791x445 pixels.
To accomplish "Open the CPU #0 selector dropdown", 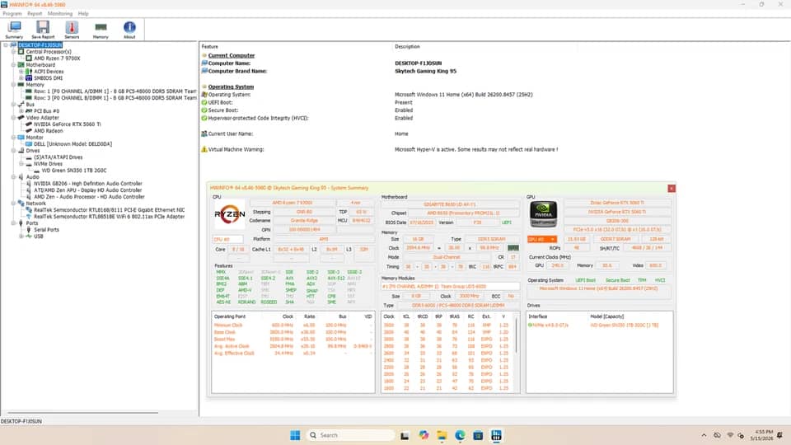I will 227,239.
